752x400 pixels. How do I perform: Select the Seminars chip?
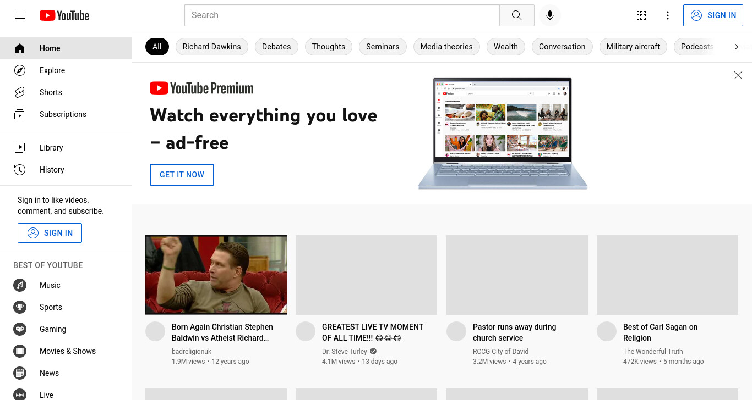point(383,47)
